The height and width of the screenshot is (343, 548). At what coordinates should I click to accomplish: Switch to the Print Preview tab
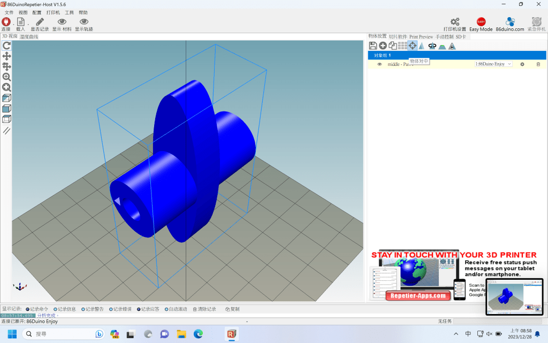[421, 37]
